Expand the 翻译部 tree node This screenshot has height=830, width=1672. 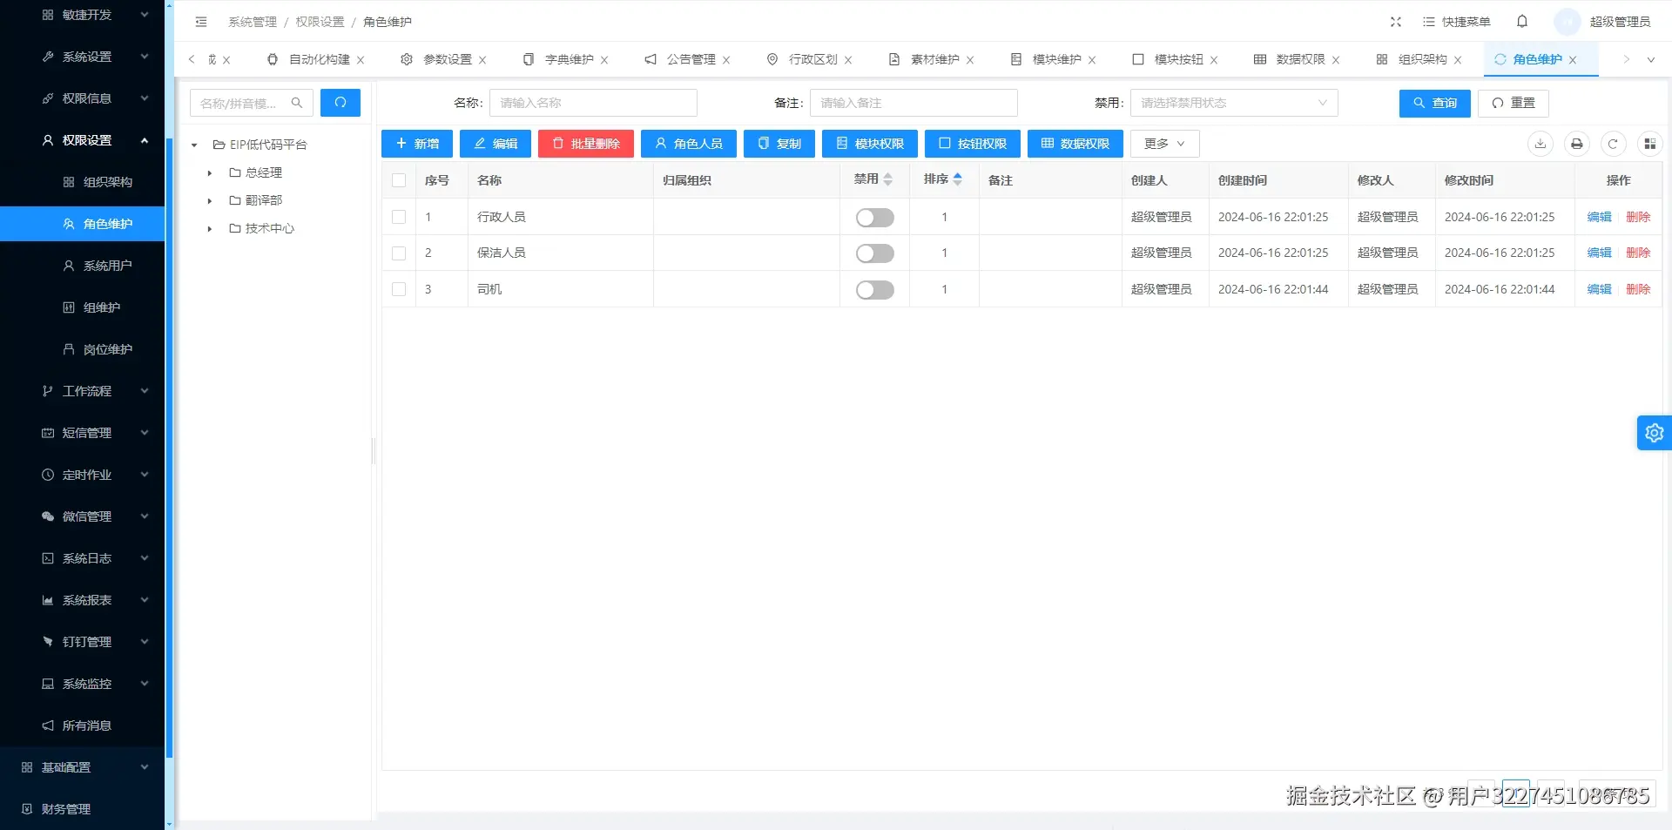click(210, 201)
